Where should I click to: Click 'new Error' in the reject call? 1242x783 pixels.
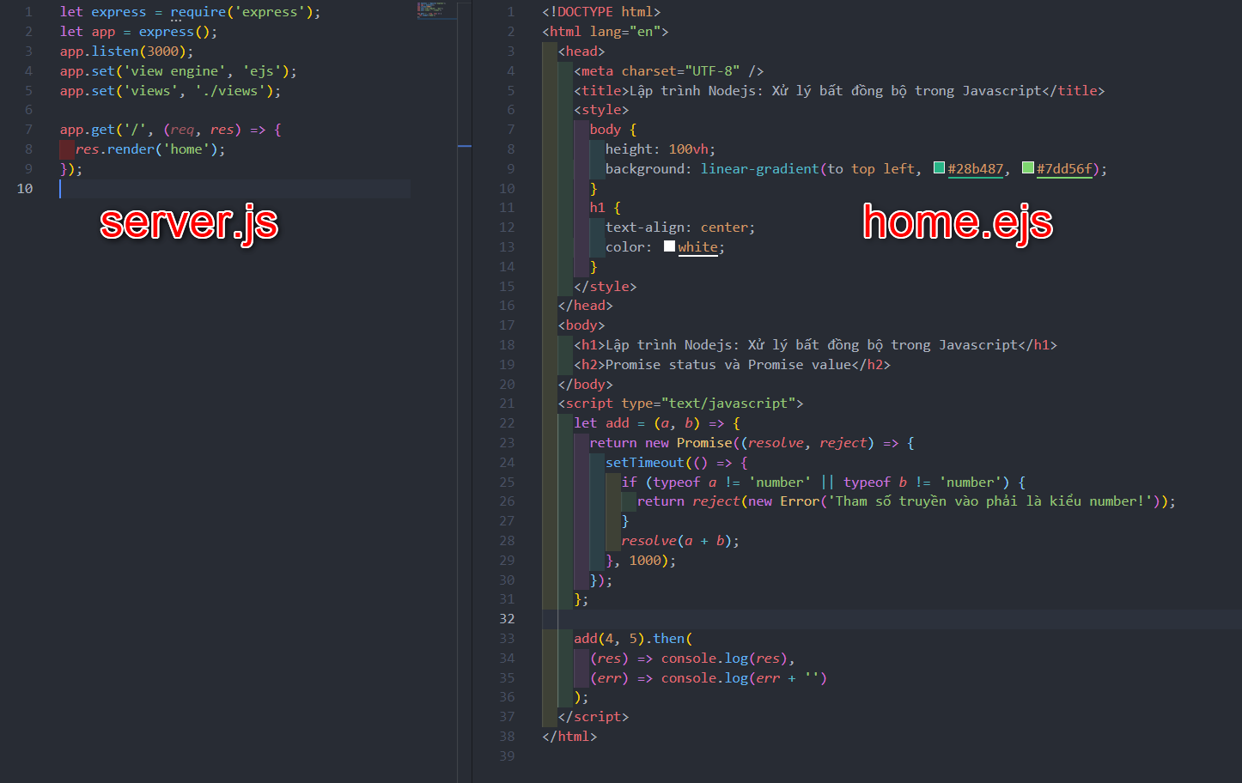(x=783, y=501)
